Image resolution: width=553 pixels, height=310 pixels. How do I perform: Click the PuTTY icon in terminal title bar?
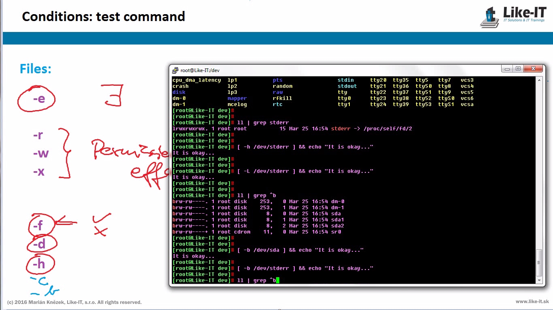pyautogui.click(x=175, y=70)
